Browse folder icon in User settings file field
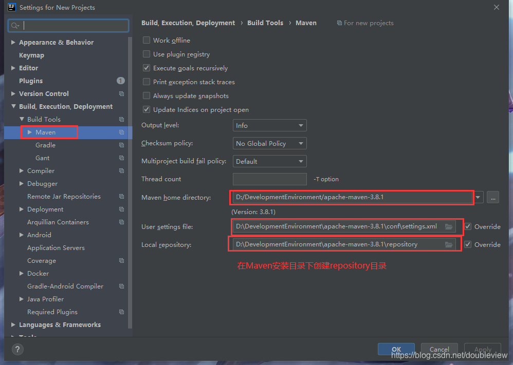Screen dimensions: 513x365 tap(449, 226)
